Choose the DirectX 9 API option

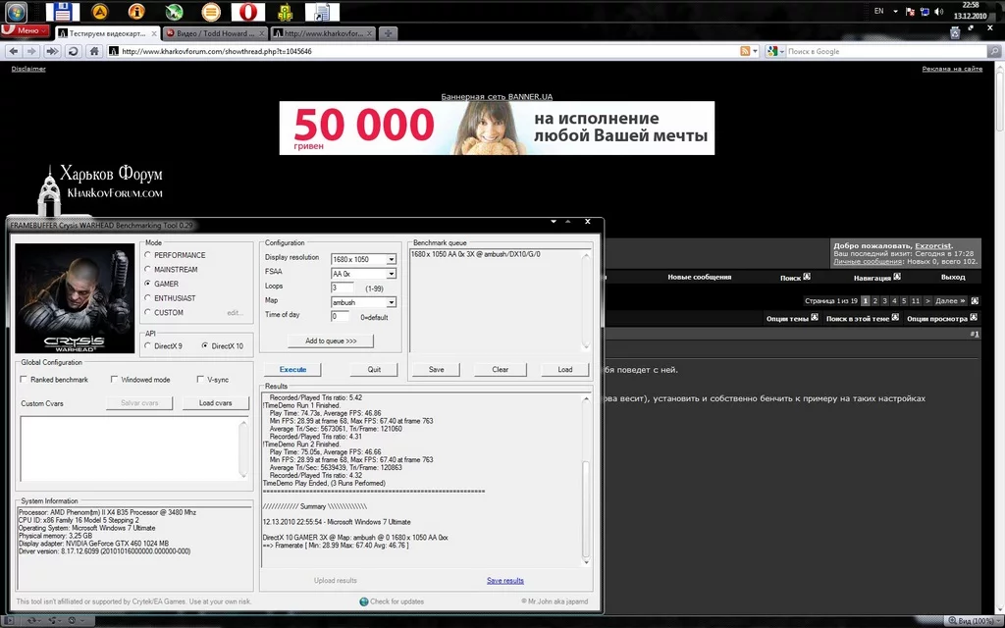tap(148, 345)
